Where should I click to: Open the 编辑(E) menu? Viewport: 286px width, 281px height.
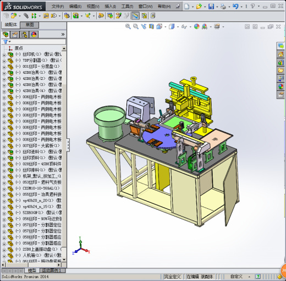point(75,7)
